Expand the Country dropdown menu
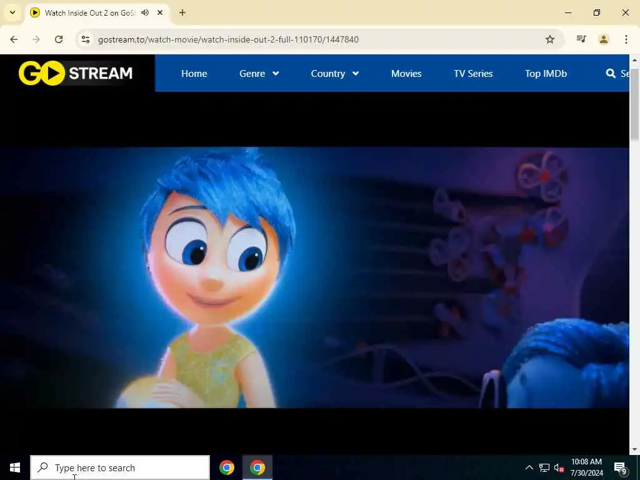 point(335,74)
